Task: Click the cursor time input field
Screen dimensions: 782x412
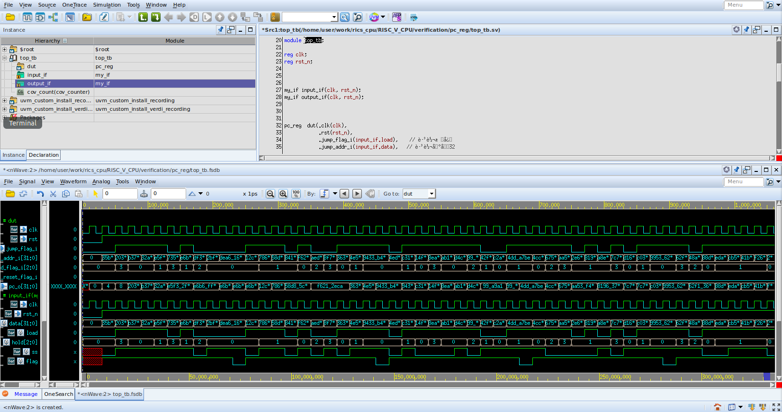Action: pyautogui.click(x=119, y=194)
